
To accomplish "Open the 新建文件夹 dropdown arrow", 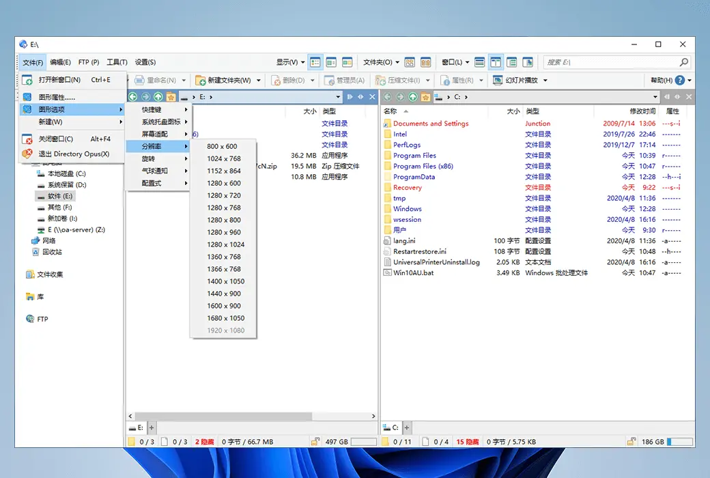I will click(x=259, y=80).
